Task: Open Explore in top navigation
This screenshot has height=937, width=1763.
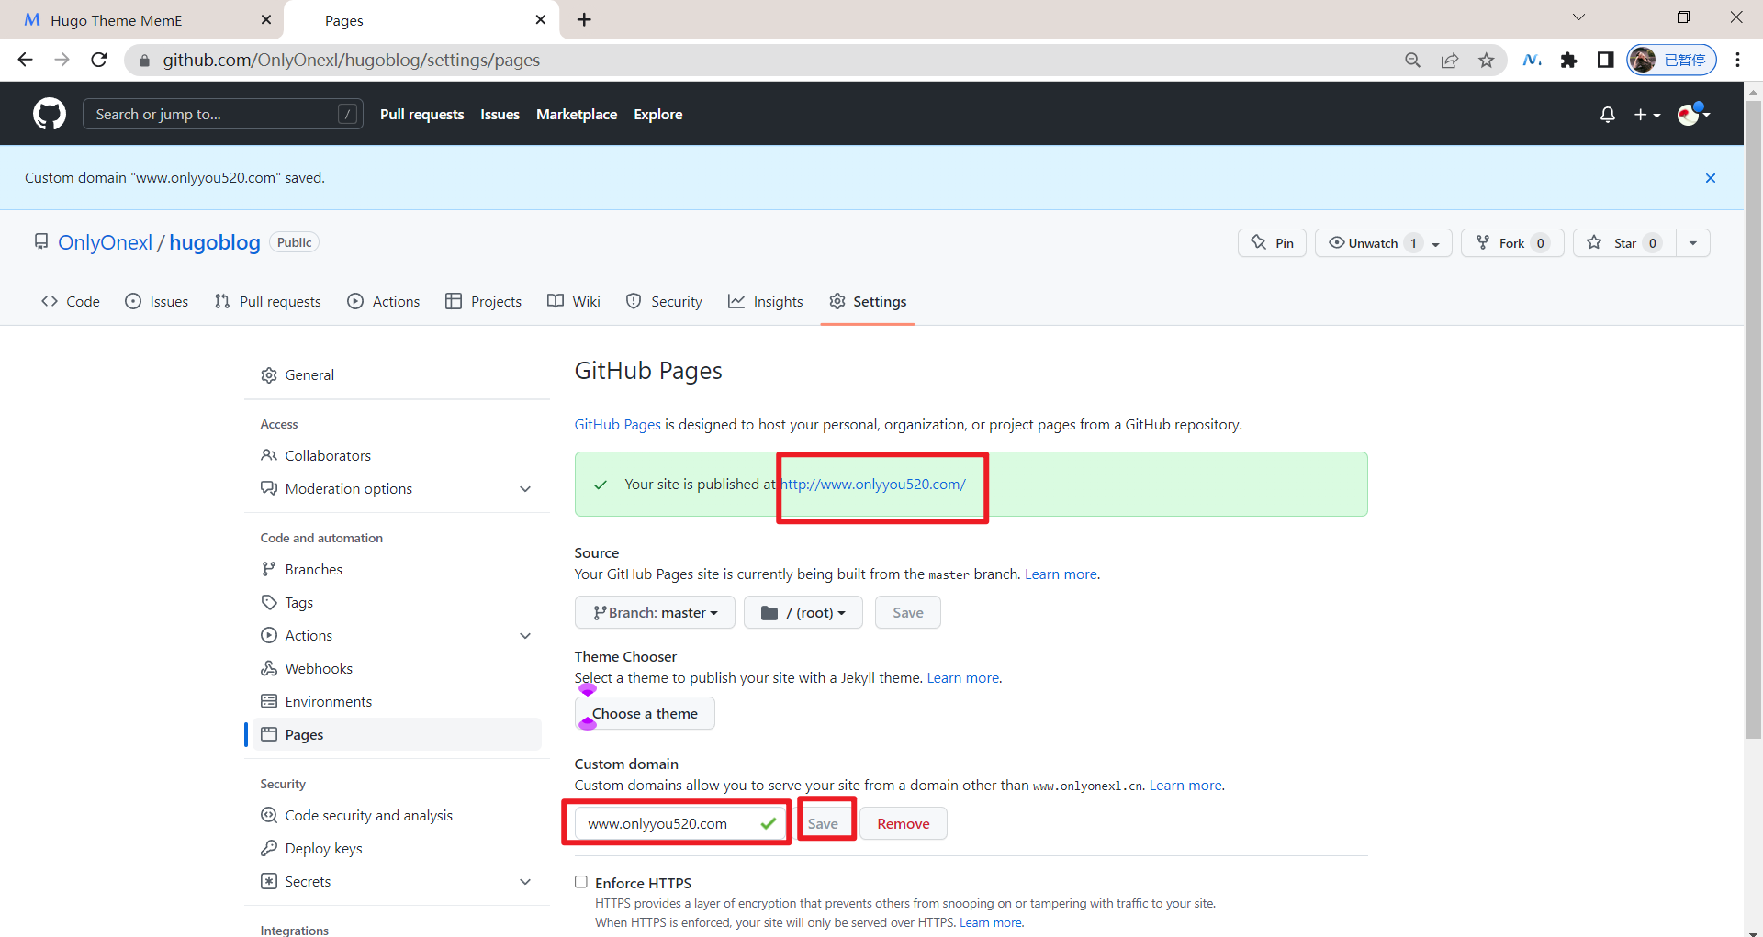Action: (x=657, y=115)
